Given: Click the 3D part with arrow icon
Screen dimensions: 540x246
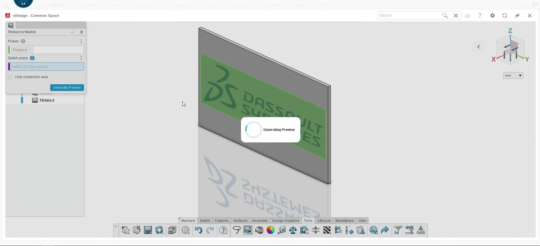Looking at the screenshot, I should pyautogui.click(x=137, y=230).
